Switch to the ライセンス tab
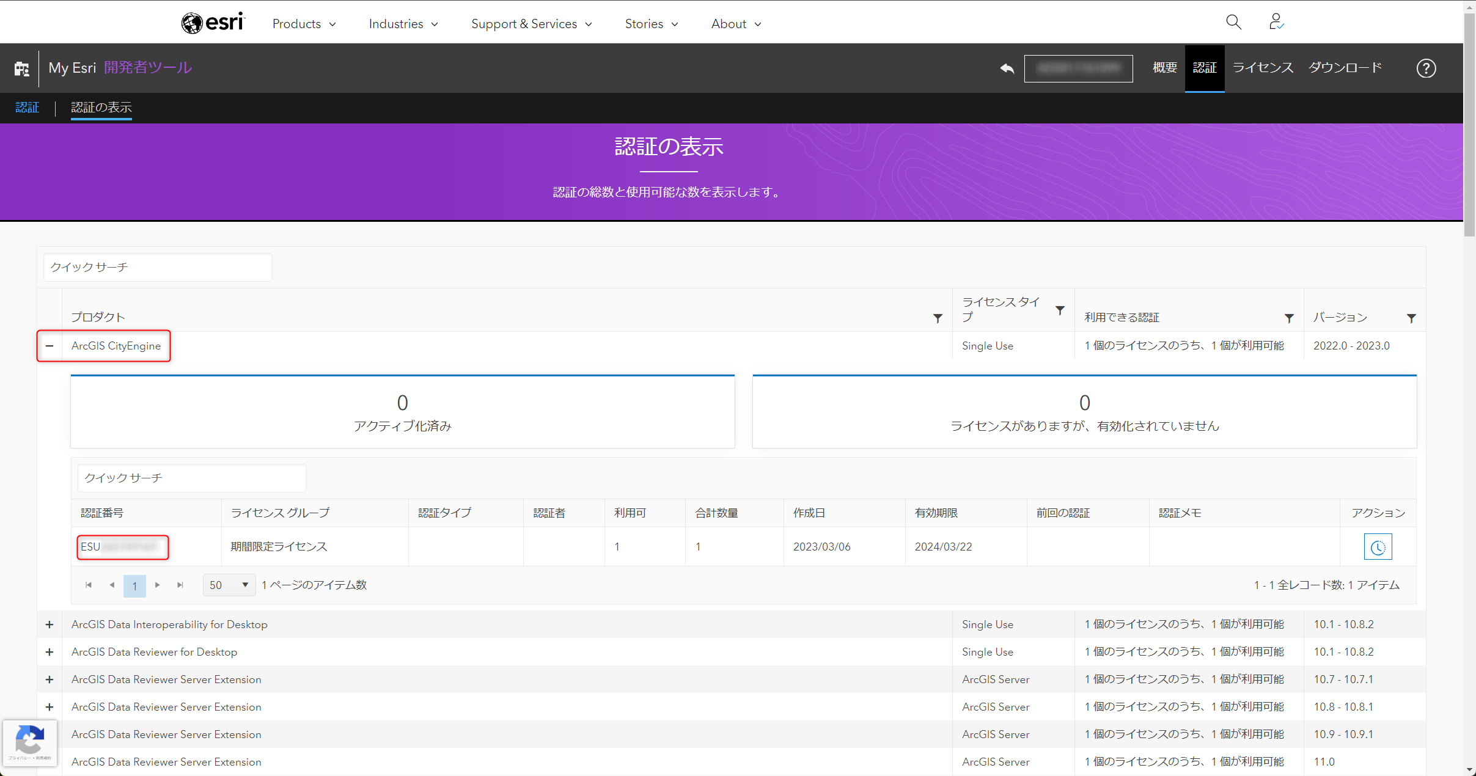The width and height of the screenshot is (1476, 776). tap(1263, 68)
